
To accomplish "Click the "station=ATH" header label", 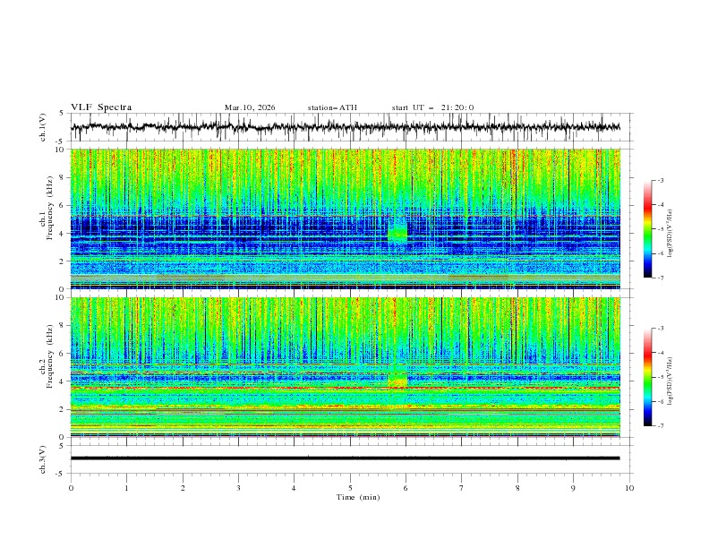I will (332, 107).
